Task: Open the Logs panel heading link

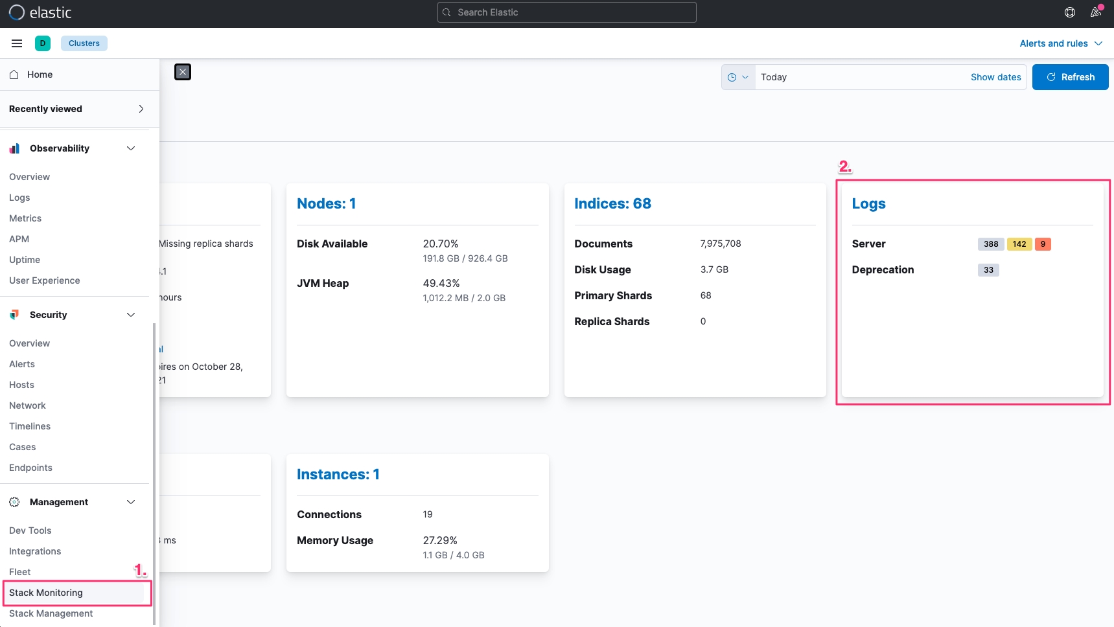Action: (868, 204)
